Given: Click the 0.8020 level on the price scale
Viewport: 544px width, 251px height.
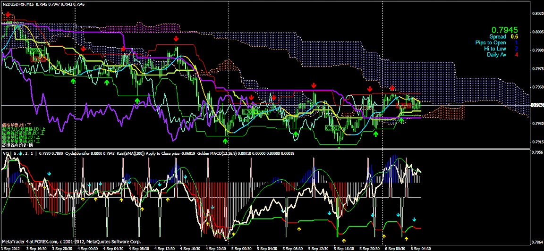Looking at the screenshot, I should tap(537, 14).
